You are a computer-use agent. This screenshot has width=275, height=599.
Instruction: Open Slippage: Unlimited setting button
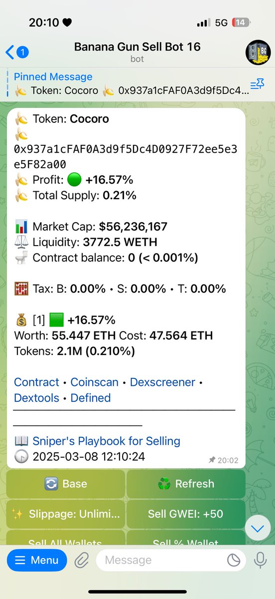click(66, 514)
